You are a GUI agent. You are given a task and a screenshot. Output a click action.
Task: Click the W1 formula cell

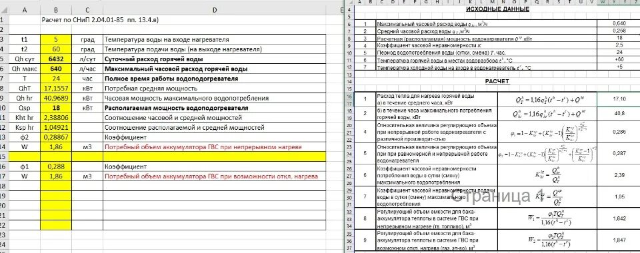(547, 218)
